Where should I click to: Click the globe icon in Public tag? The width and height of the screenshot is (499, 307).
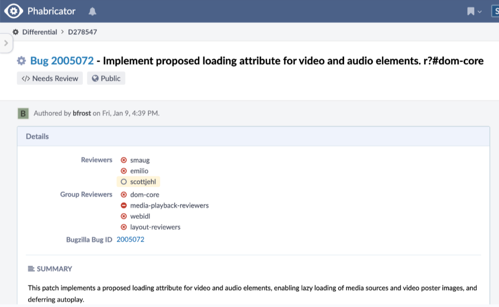(95, 78)
